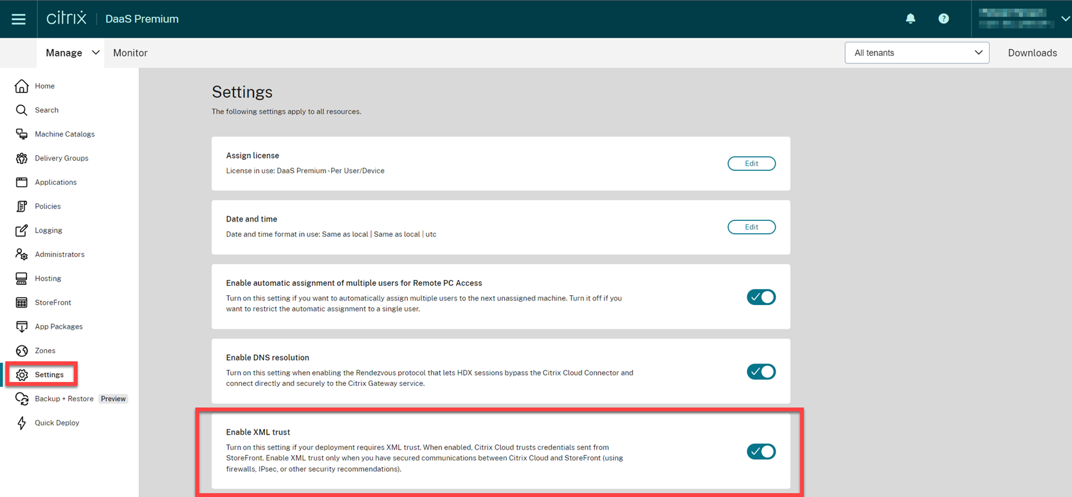Image resolution: width=1072 pixels, height=497 pixels.
Task: Edit the Assign license setting
Action: (751, 164)
